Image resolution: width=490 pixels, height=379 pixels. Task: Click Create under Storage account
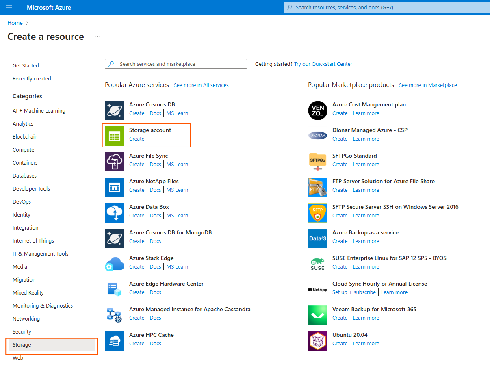137,139
